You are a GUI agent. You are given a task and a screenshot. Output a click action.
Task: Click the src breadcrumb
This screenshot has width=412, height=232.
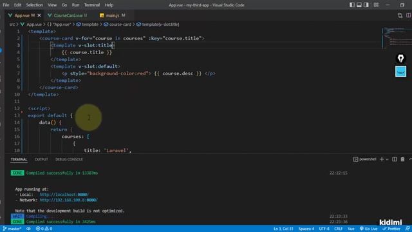pos(12,24)
